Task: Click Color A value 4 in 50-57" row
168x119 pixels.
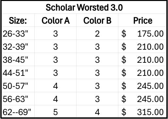Action: pos(56,86)
